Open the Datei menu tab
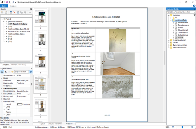Image resolution: width=196 pixels, height=129 pixels. coord(4,6)
